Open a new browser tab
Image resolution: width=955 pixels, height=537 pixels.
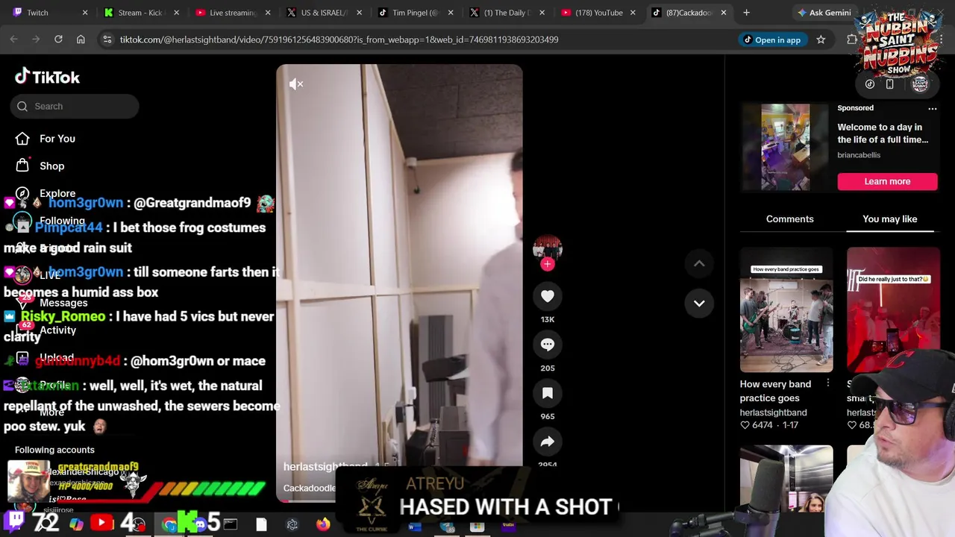coord(746,13)
